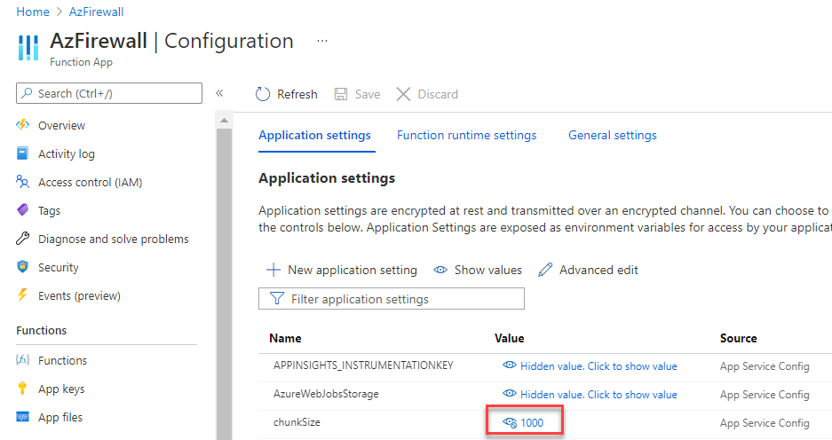
Task: Add a New application setting
Action: [x=342, y=270]
